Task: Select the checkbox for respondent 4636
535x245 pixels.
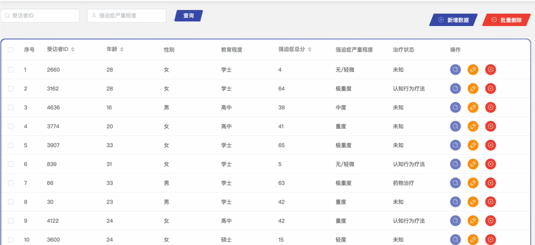Action: coord(11,107)
